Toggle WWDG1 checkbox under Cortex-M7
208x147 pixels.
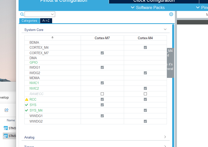[x=102, y=116]
